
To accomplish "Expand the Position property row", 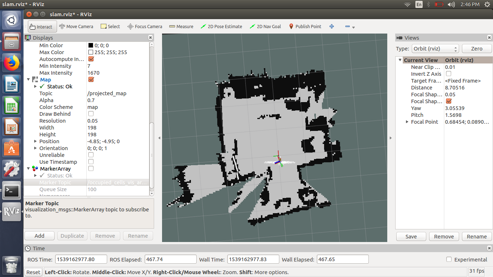I will [35, 141].
